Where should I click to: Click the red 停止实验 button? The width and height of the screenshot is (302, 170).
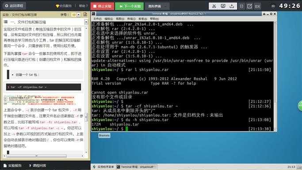[102, 6]
